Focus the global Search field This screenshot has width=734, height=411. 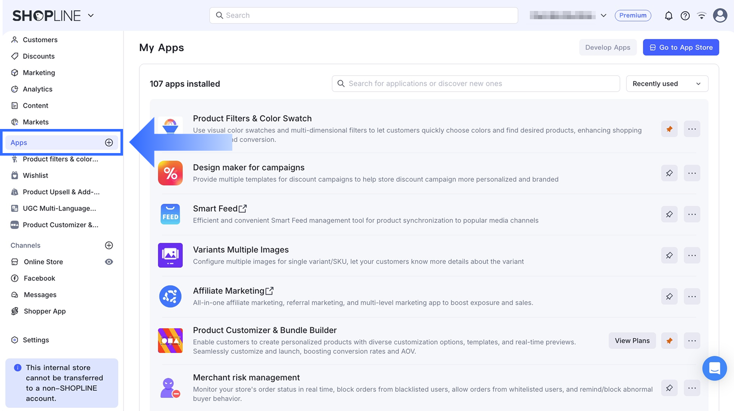[364, 15]
